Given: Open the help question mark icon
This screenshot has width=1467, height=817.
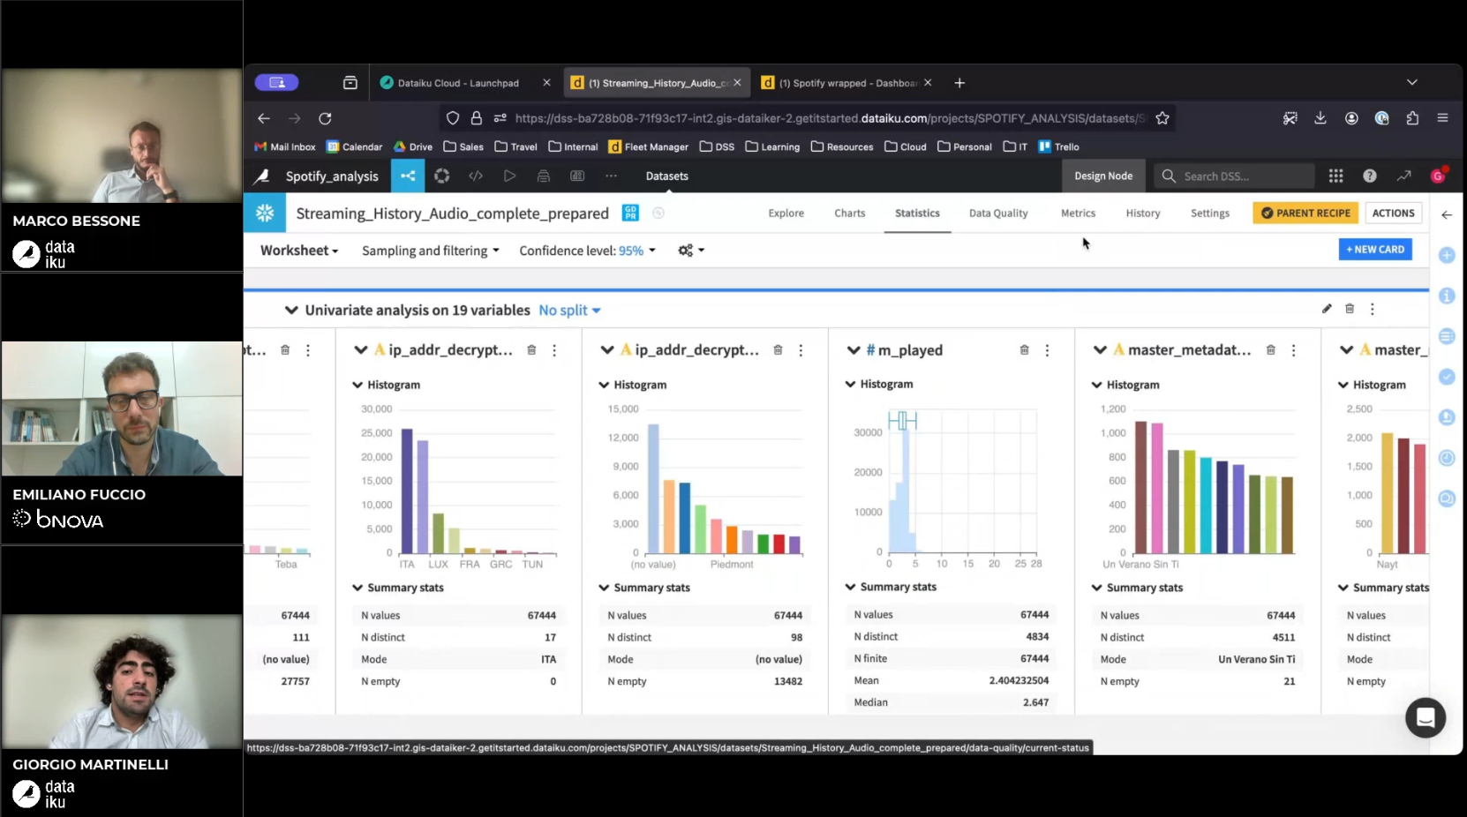Looking at the screenshot, I should coord(1369,176).
